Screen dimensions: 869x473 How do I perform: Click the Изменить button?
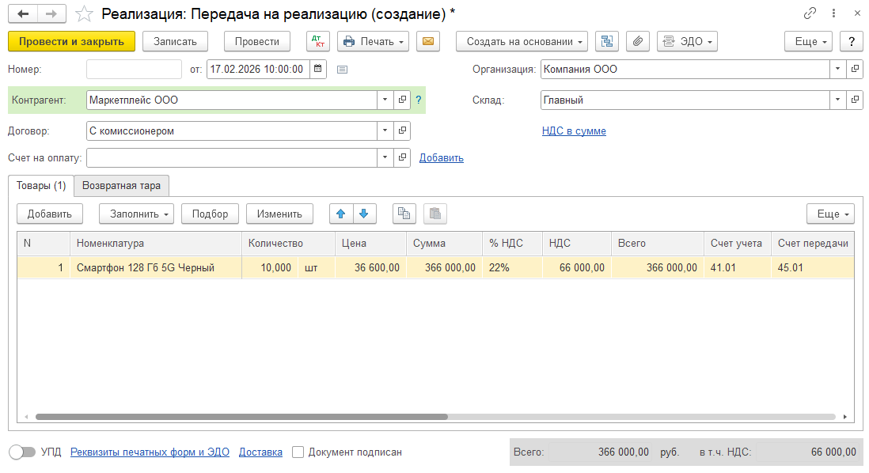279,214
